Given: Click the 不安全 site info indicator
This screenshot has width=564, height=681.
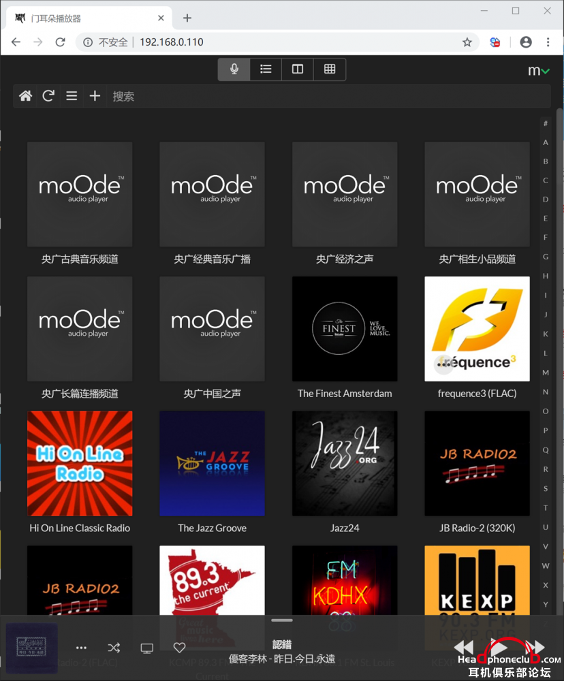Looking at the screenshot, I should pos(106,42).
